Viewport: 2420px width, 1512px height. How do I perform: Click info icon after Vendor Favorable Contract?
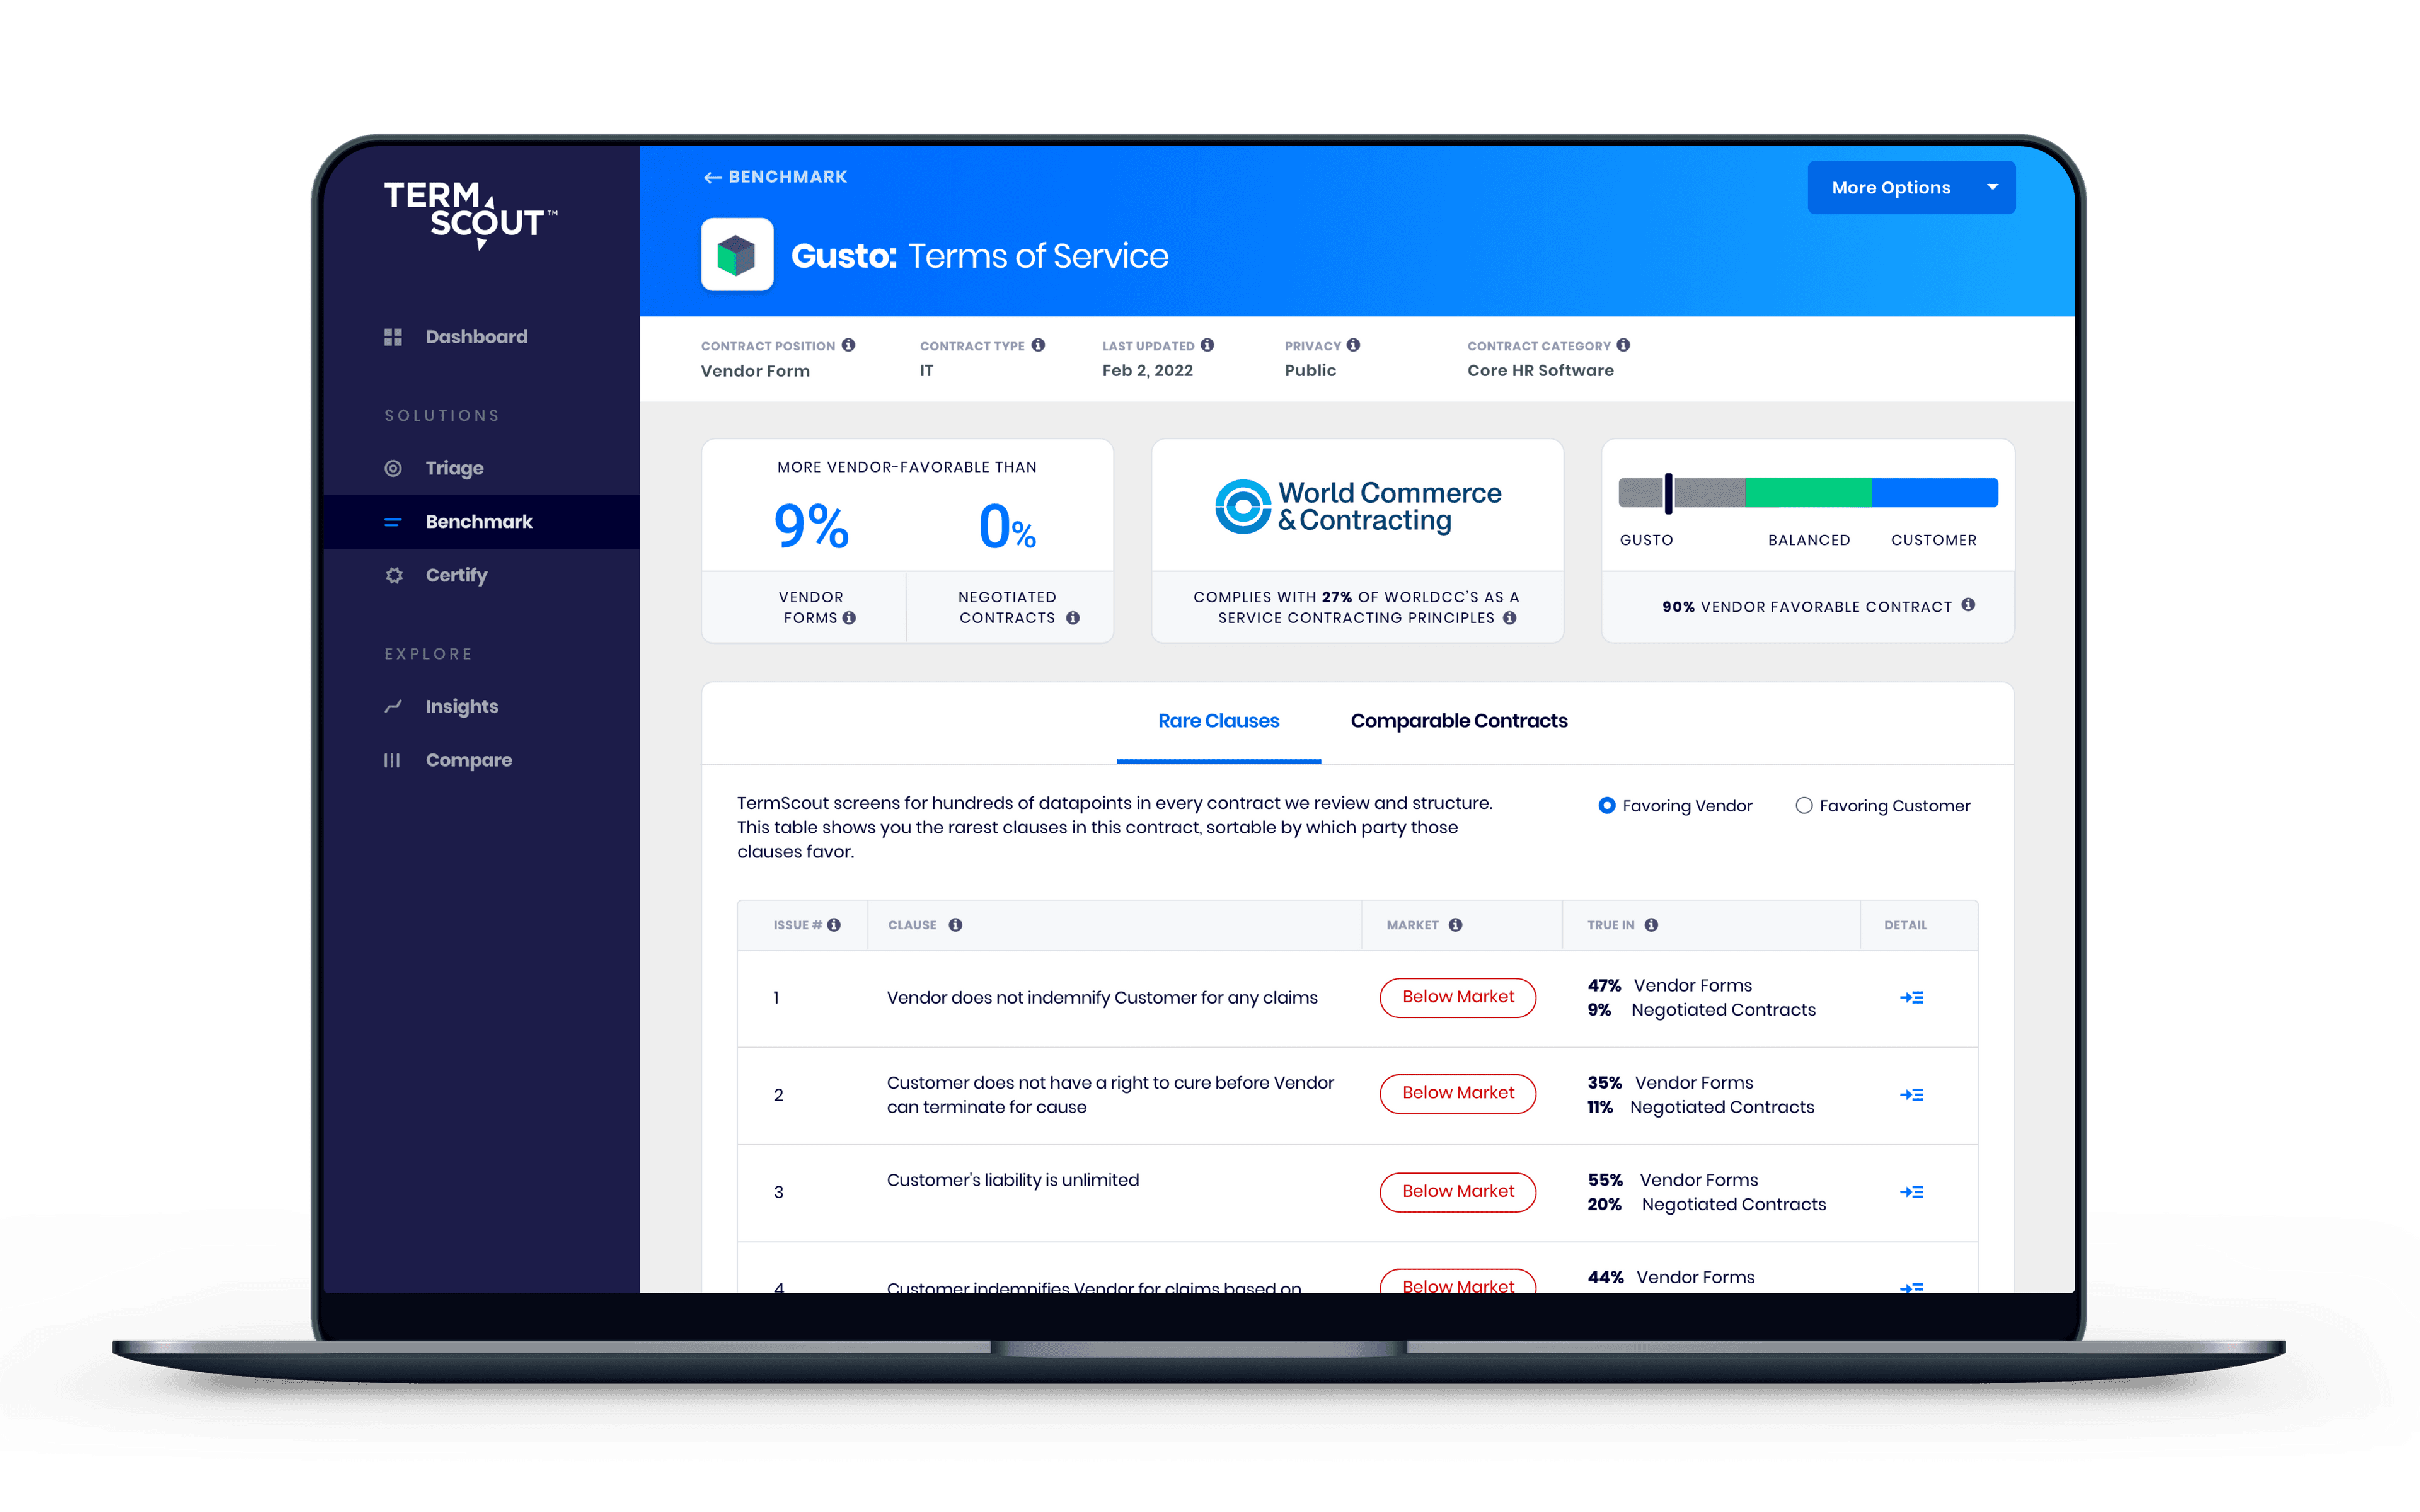click(1968, 605)
